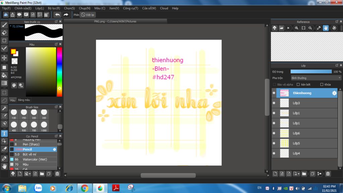Click the Undo arrow in toolbar
Image resolution: width=343 pixels, height=193 pixels.
pyautogui.click(x=57, y=15)
